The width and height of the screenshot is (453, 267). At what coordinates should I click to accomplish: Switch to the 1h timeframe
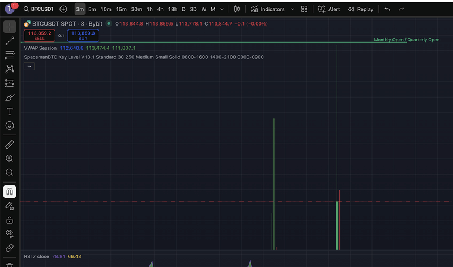149,9
